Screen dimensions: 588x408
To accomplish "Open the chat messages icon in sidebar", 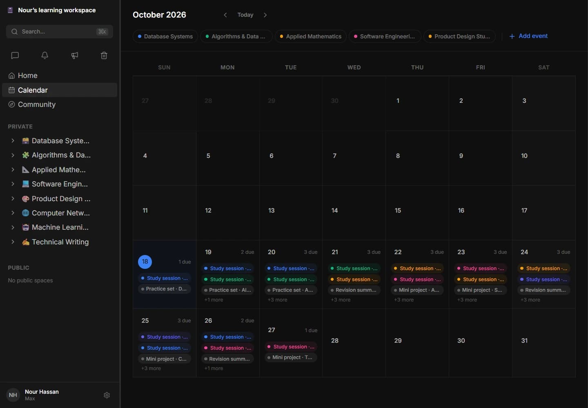I will pos(15,55).
